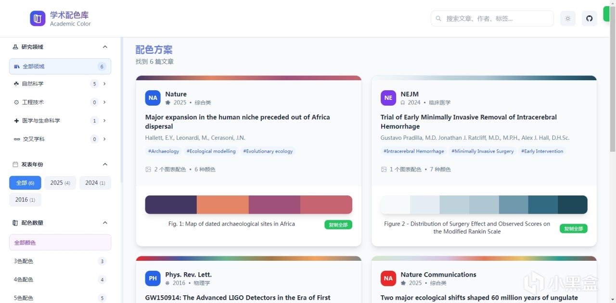The image size is (616, 303).
Task: Expand the 交叉学科 chevron
Action: click(x=105, y=139)
